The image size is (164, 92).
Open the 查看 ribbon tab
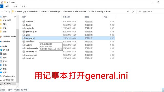coord(23,6)
